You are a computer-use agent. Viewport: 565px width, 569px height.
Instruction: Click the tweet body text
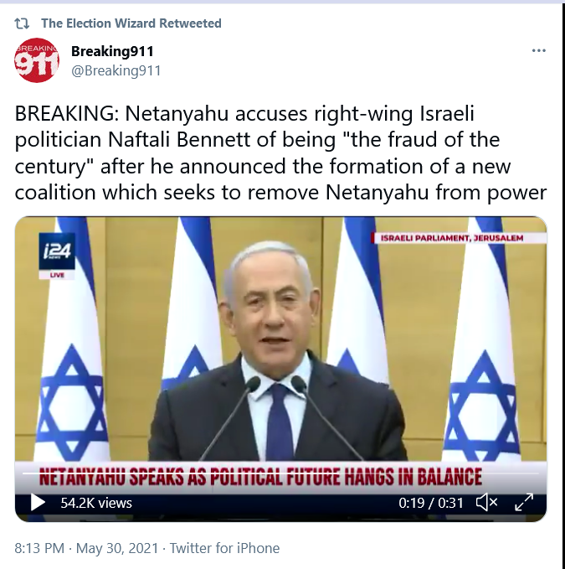click(x=280, y=153)
